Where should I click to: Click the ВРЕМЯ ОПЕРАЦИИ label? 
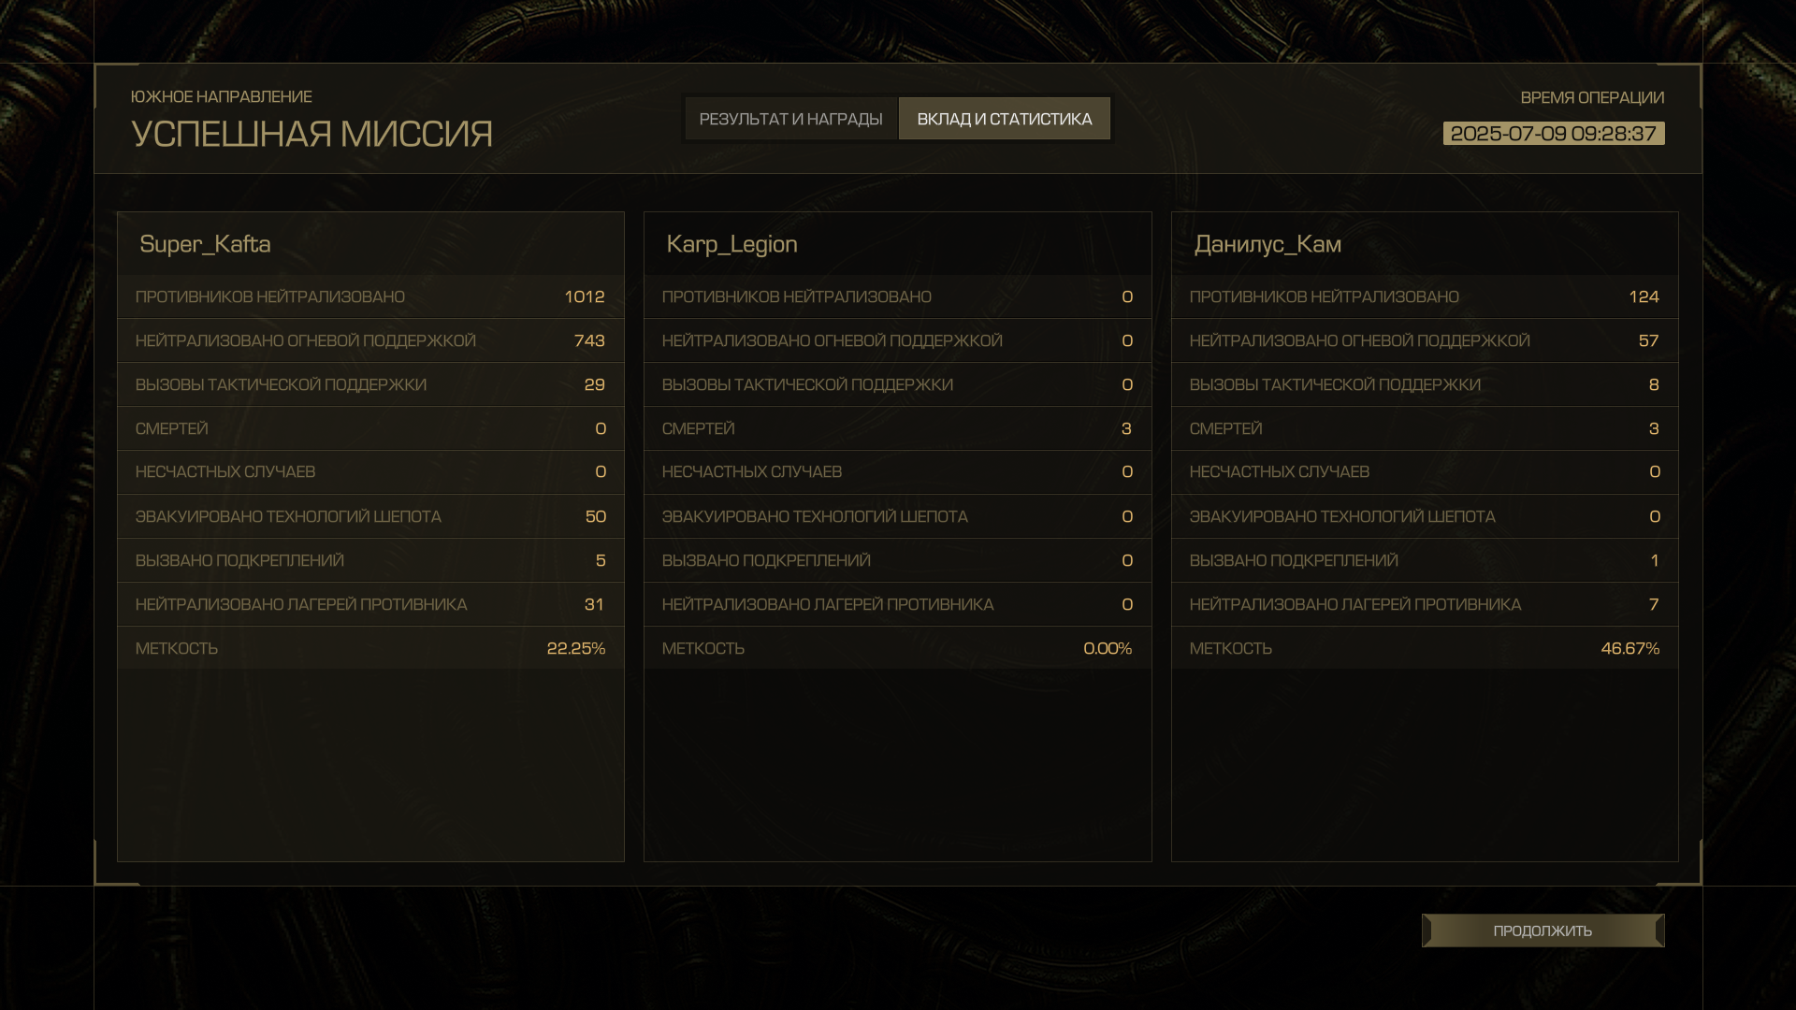[1592, 97]
